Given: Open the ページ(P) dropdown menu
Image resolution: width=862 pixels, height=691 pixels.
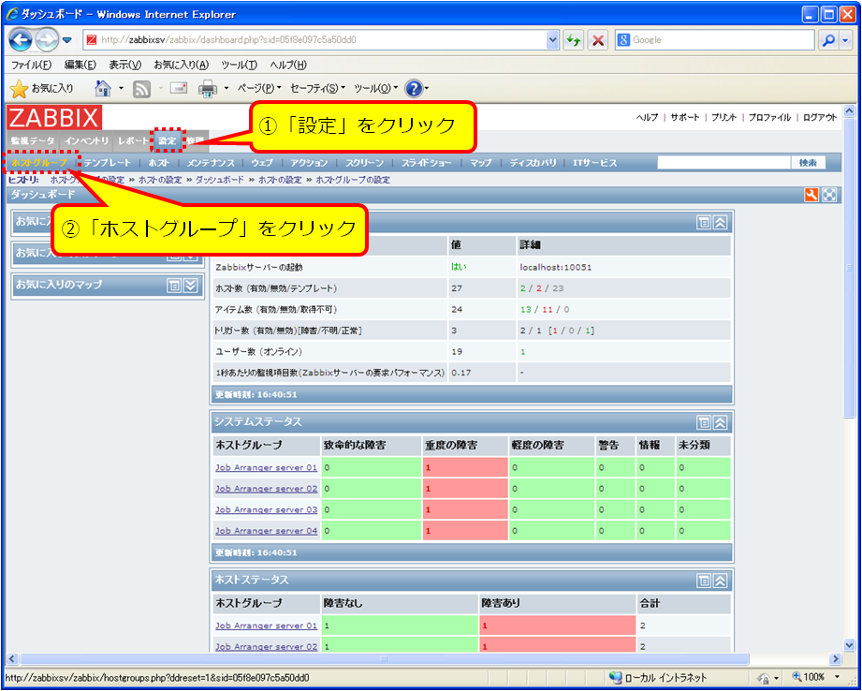Looking at the screenshot, I should pyautogui.click(x=259, y=89).
